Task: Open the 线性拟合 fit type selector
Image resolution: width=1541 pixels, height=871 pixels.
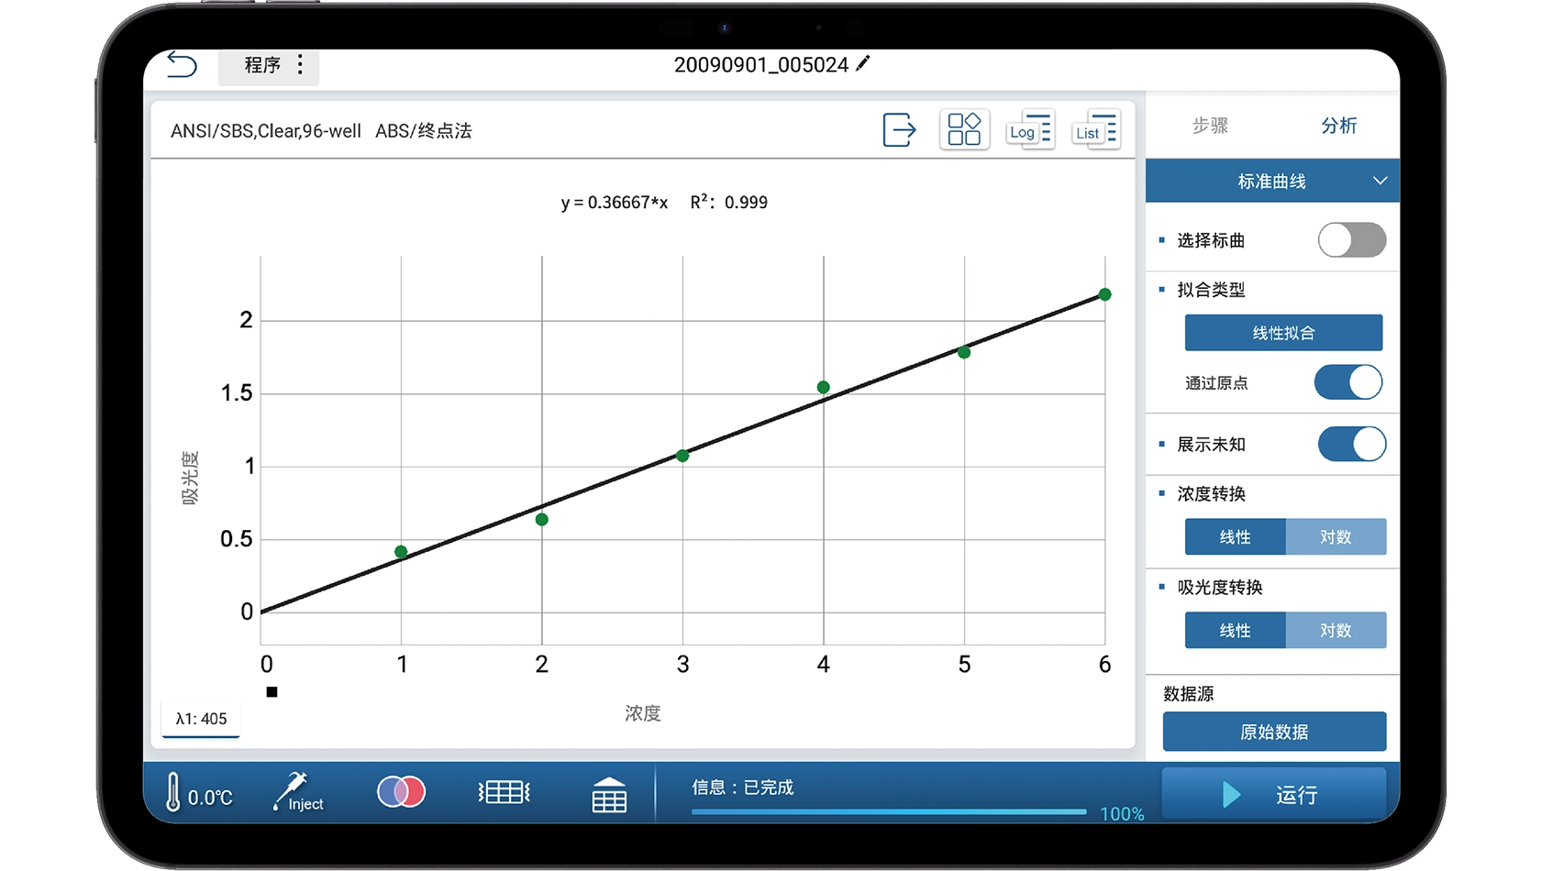Action: (x=1282, y=333)
